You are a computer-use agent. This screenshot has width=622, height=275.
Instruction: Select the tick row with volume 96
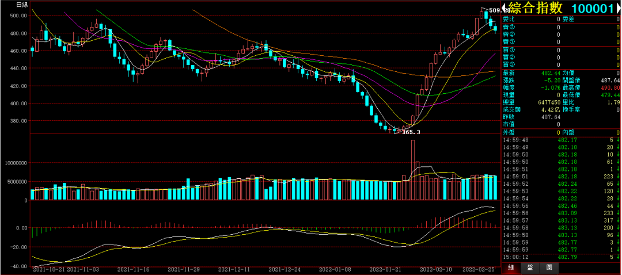561,235
